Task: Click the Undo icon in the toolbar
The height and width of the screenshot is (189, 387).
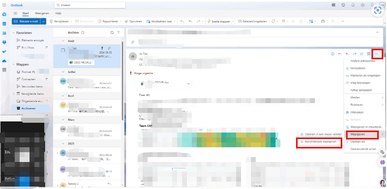Action: pyautogui.click(x=333, y=21)
